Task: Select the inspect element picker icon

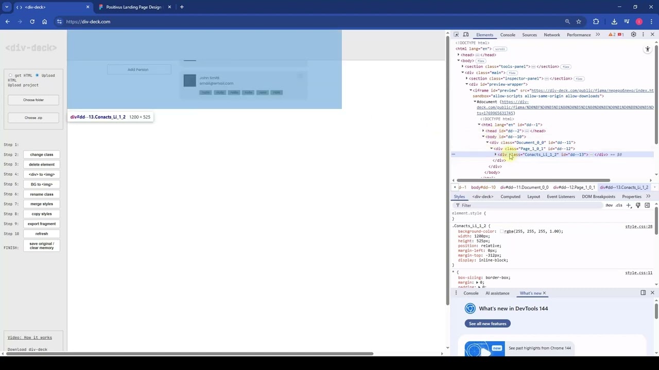Action: point(456,35)
